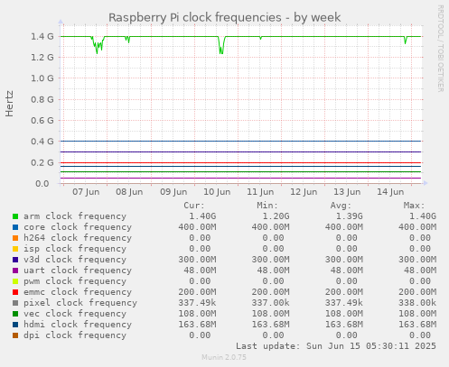Screen dimensions: 449x367
Task: Click the pwm clock frequency lime swatch
Action: coord(15,281)
